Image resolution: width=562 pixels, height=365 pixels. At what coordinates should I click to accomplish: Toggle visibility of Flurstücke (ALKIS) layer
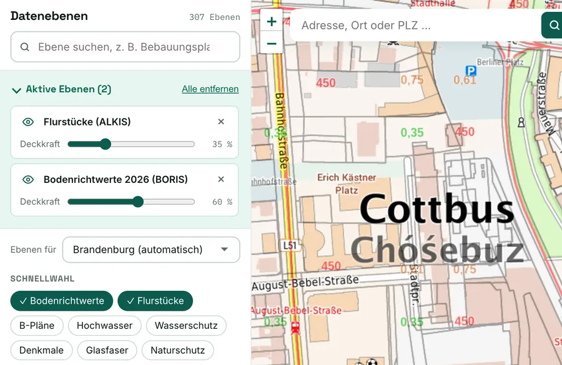click(x=28, y=122)
